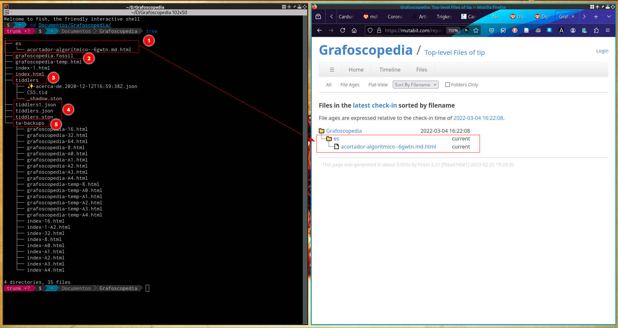This screenshot has height=328, width=618.
Task: Click grafoscopedia-temp-A0.html in the terminal listing
Action: point(64,190)
